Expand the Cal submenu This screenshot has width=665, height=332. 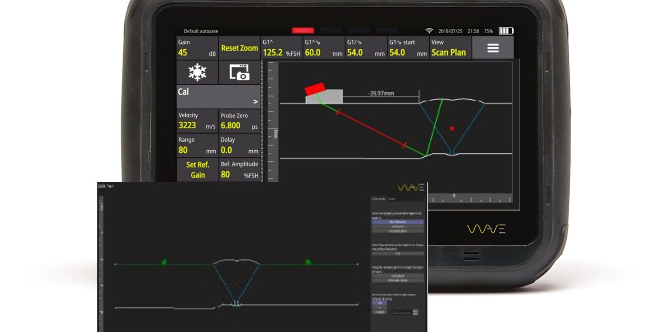click(218, 97)
